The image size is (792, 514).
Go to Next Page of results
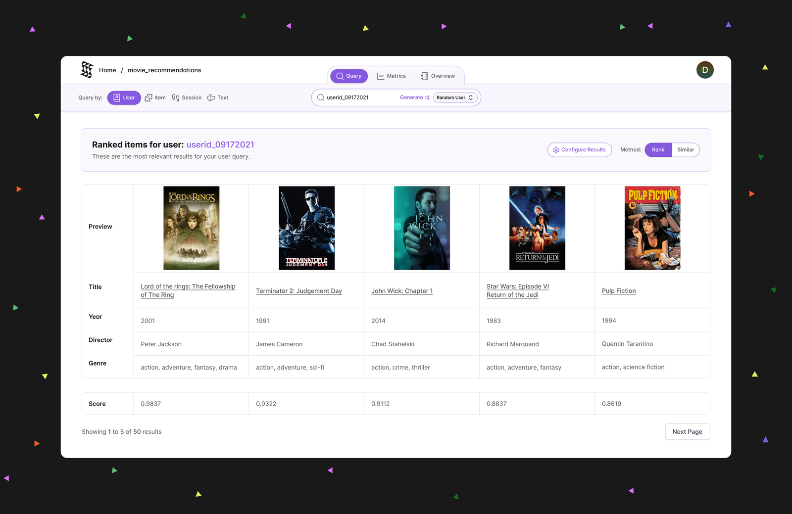(687, 432)
